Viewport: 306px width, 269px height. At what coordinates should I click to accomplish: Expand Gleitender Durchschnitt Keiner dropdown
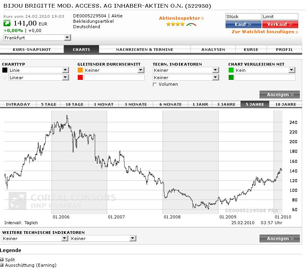(x=114, y=70)
